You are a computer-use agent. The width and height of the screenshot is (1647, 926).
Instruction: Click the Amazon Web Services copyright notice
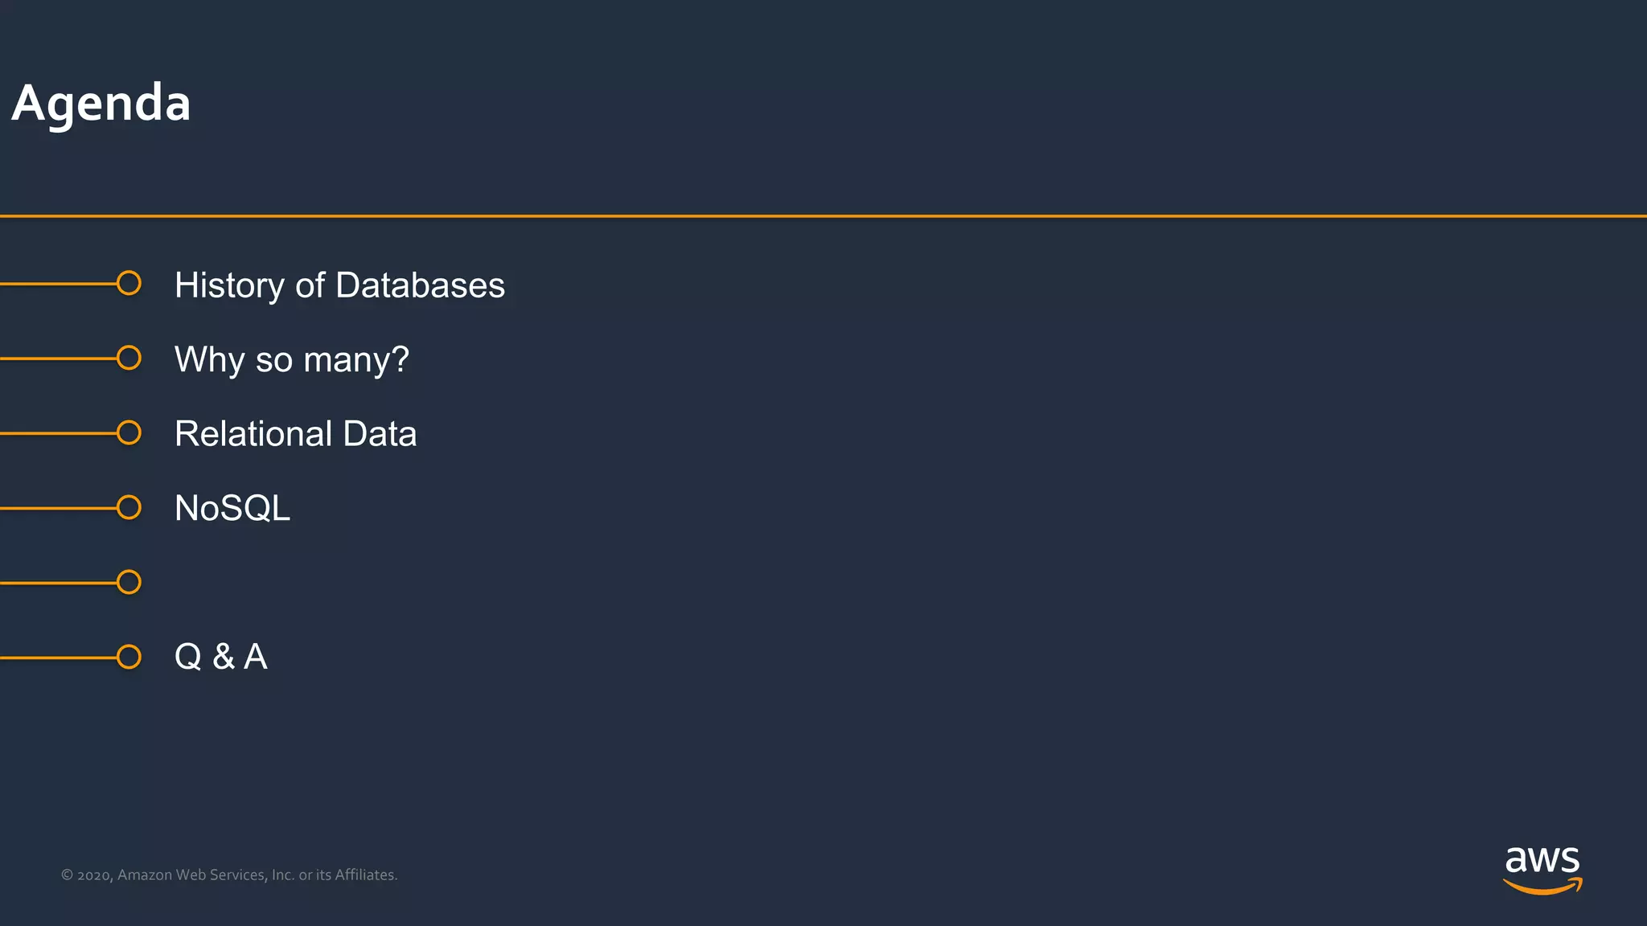(229, 875)
